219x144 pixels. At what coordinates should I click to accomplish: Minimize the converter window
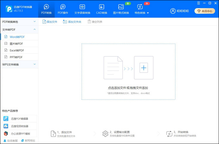coord(204,3)
